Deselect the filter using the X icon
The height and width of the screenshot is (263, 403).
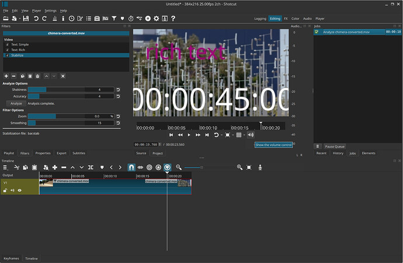62,76
